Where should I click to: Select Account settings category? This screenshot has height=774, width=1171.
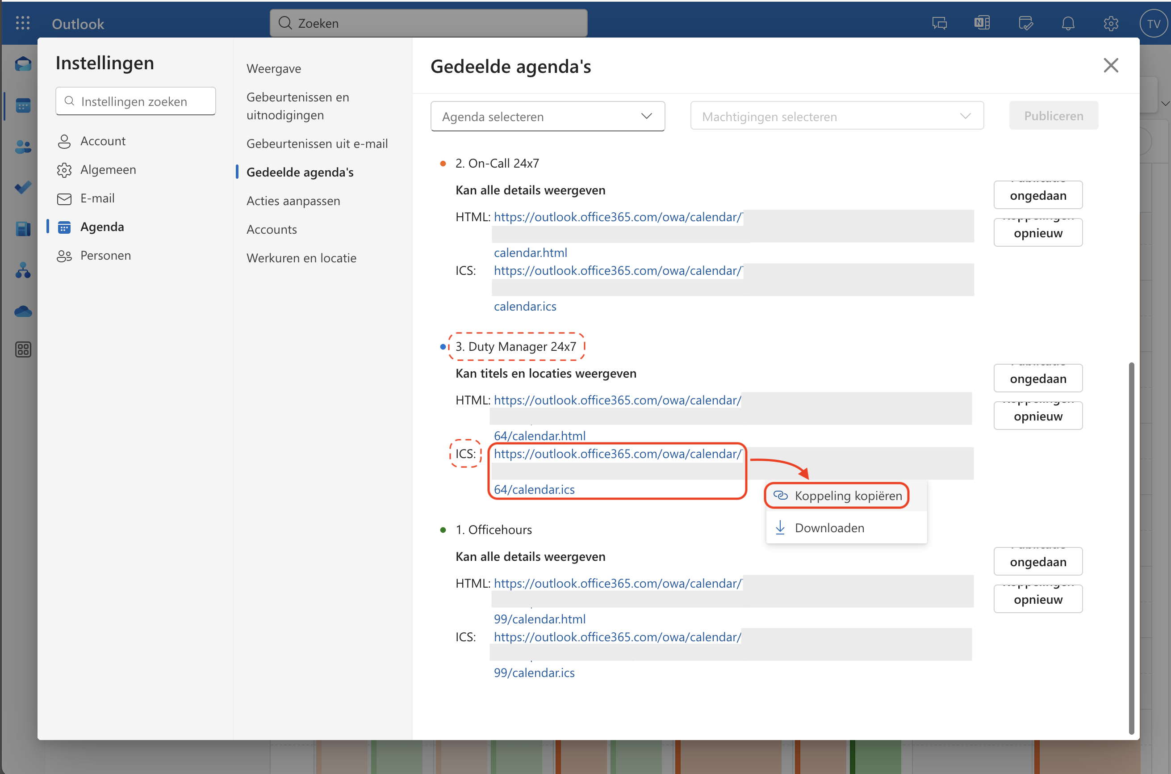(103, 141)
